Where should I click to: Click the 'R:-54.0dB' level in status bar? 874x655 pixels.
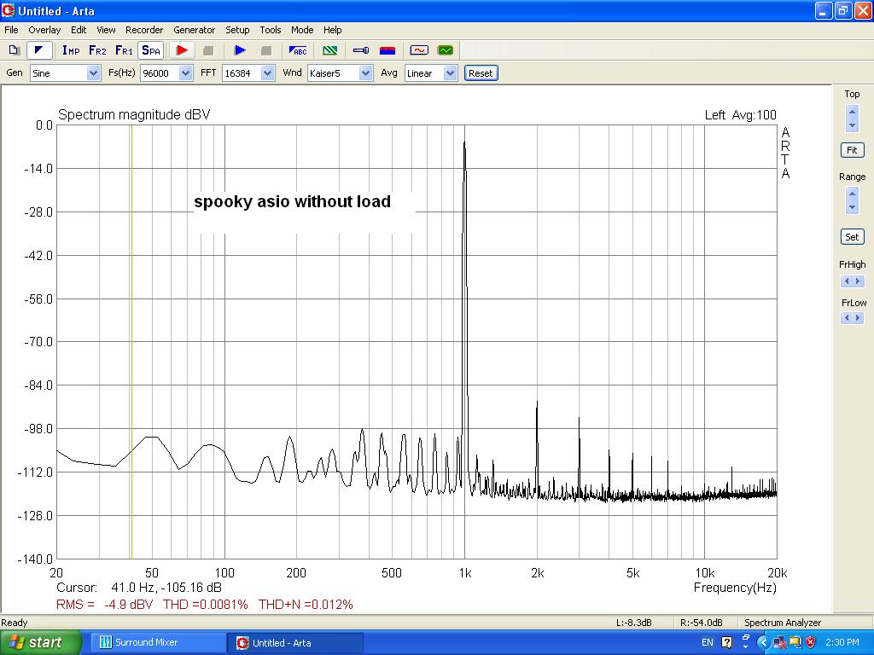[x=702, y=623]
